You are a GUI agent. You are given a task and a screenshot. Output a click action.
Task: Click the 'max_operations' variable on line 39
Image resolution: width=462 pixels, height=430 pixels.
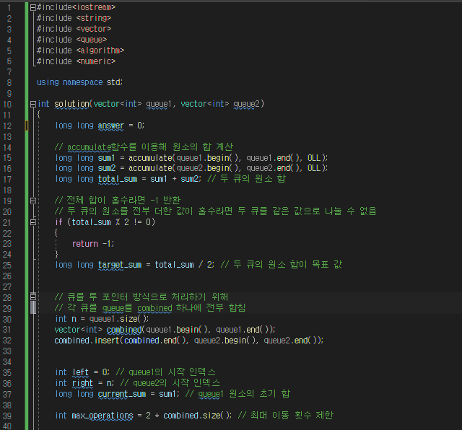coord(103,416)
